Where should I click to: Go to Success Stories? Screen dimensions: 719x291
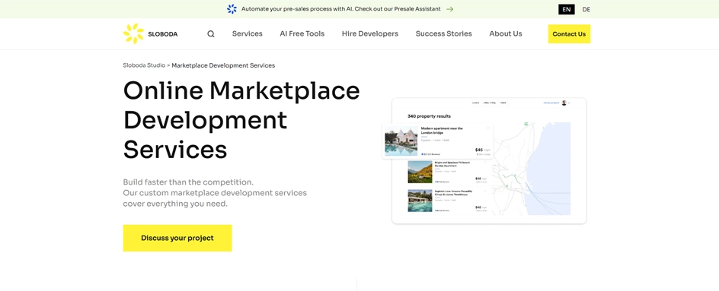coord(443,34)
